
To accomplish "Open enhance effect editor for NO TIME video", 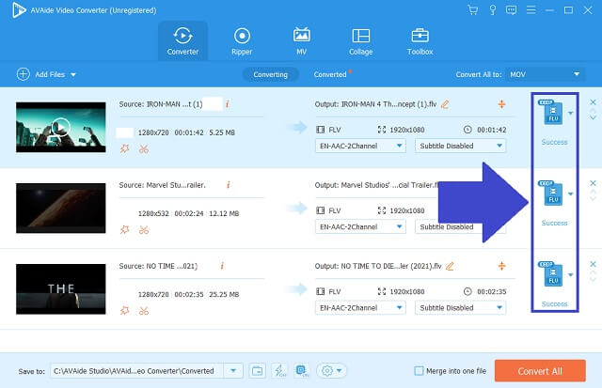I will click(125, 311).
